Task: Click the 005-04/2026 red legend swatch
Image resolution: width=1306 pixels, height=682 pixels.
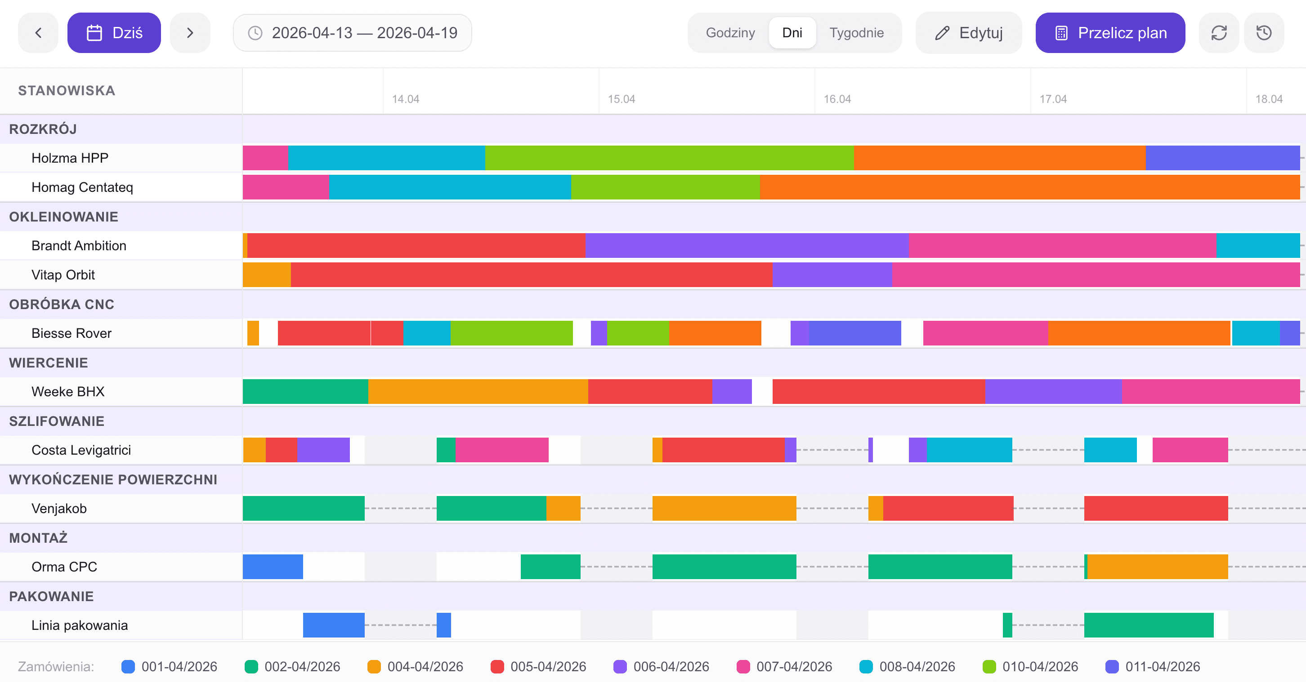Action: pyautogui.click(x=497, y=666)
